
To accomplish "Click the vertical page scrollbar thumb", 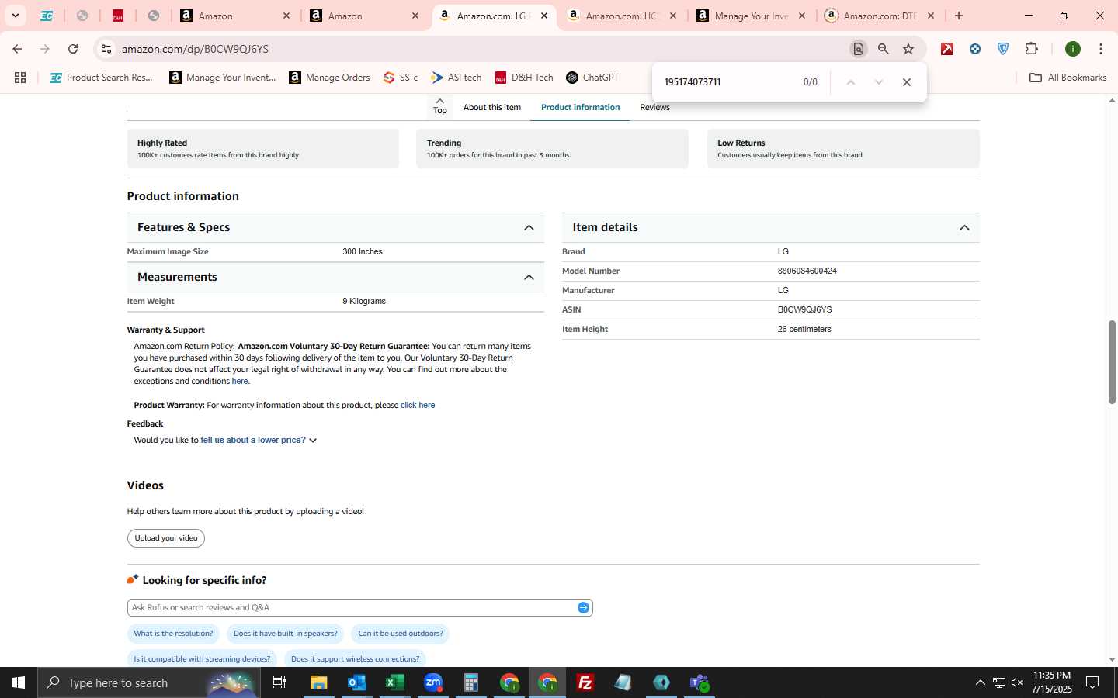I will 1112,361.
